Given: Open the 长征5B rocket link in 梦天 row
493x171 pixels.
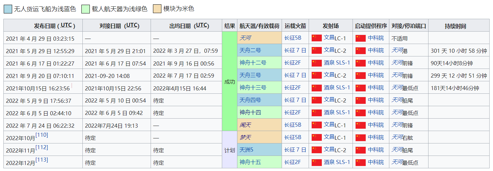Looking at the screenshot, I should [x=292, y=137].
